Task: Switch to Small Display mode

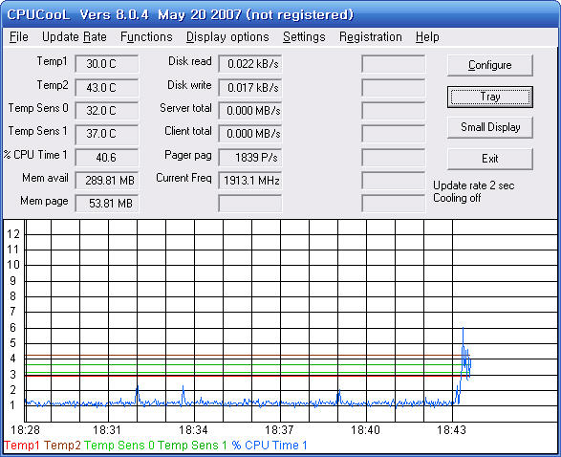Action: click(x=490, y=127)
